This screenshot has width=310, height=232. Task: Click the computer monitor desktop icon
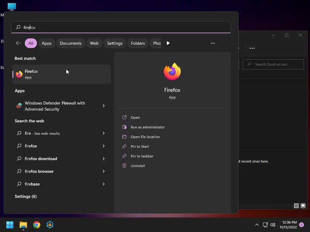click(x=12, y=7)
